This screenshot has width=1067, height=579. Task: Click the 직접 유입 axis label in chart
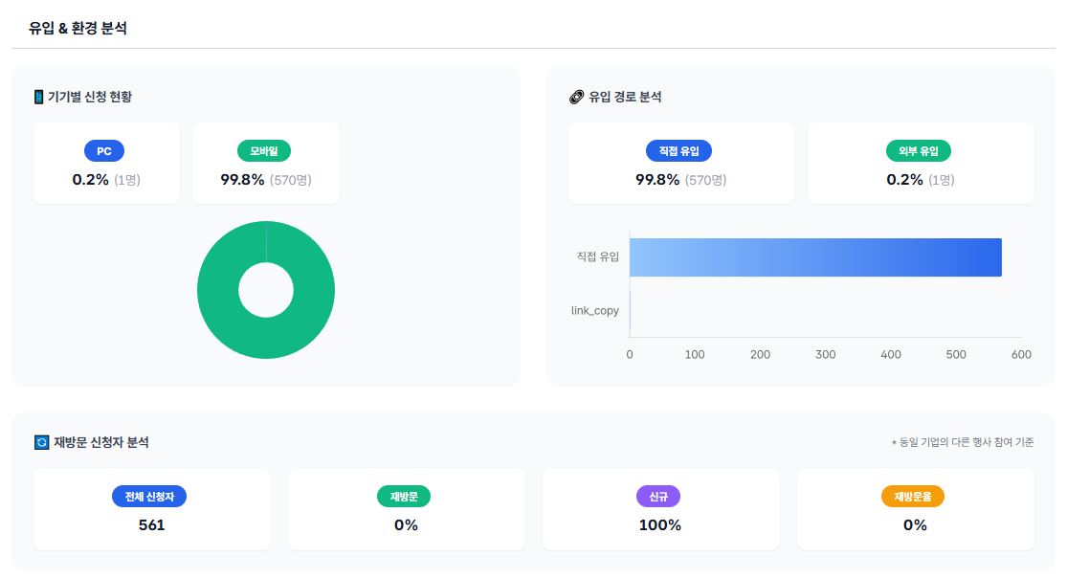point(597,256)
